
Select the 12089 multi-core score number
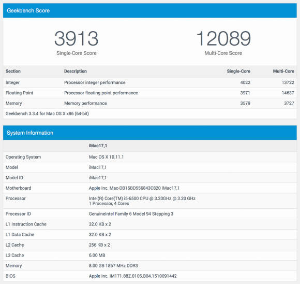223,38
